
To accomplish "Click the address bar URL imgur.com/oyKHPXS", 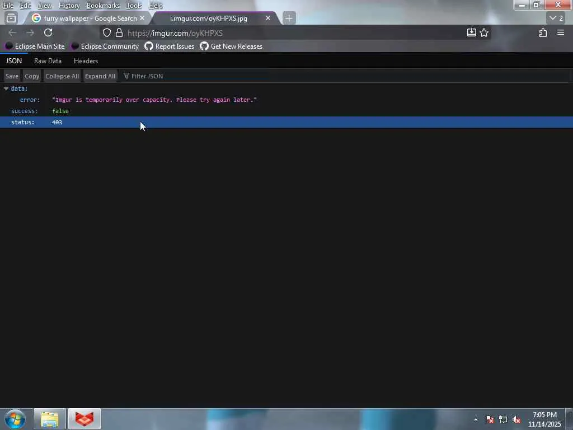I will (x=175, y=33).
